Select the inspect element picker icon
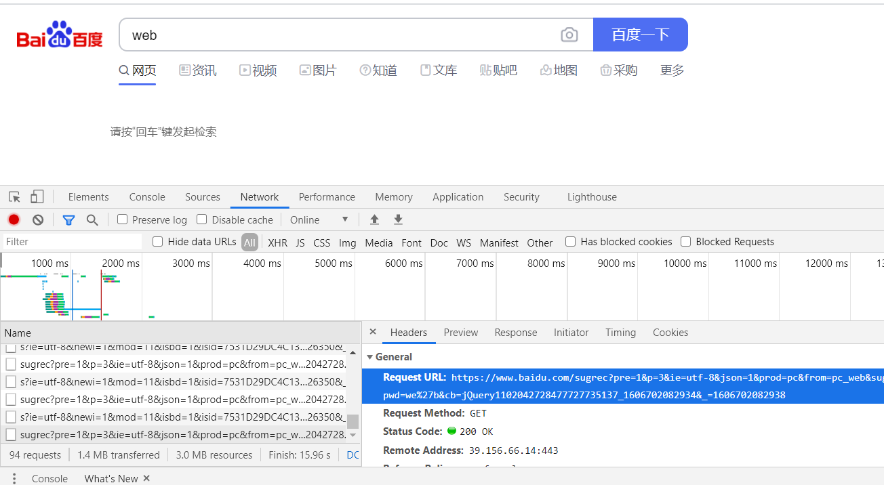This screenshot has width=884, height=485. click(14, 197)
